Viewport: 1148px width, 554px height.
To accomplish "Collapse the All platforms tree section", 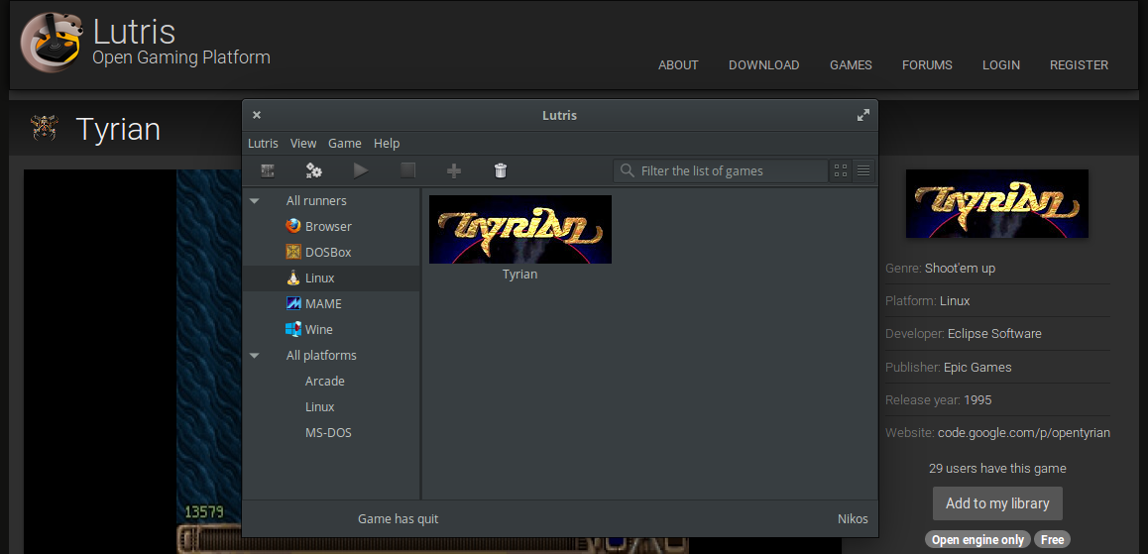I will point(254,355).
